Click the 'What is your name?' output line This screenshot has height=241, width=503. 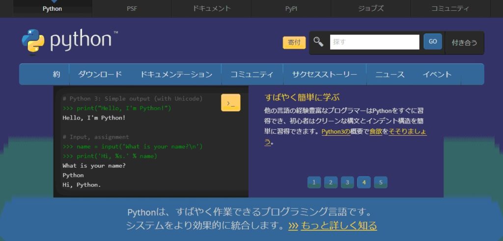[x=94, y=166]
